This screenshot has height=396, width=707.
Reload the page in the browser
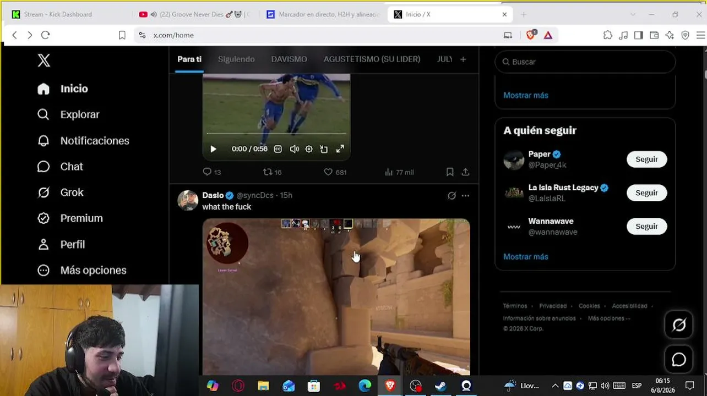(46, 35)
